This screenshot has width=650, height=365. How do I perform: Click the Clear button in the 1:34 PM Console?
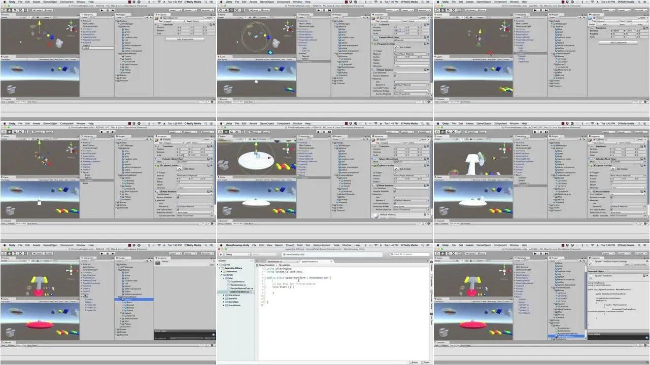tap(3, 102)
